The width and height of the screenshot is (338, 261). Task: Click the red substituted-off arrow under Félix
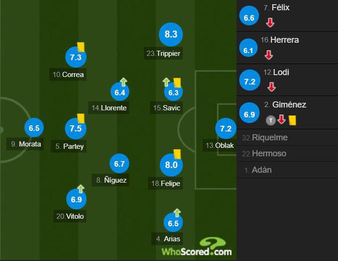tap(270, 22)
